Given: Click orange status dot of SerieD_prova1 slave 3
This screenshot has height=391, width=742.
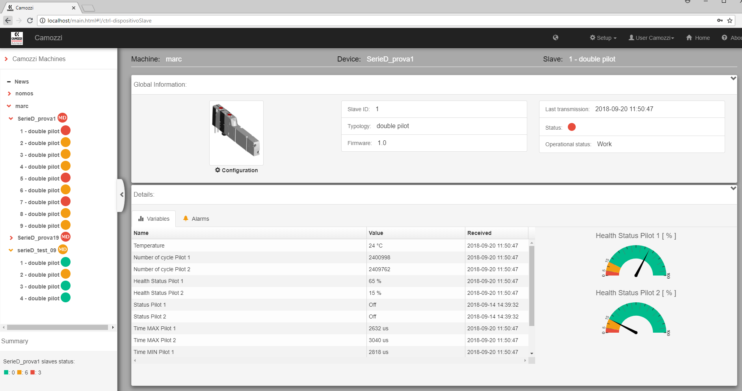Looking at the screenshot, I should 66,154.
